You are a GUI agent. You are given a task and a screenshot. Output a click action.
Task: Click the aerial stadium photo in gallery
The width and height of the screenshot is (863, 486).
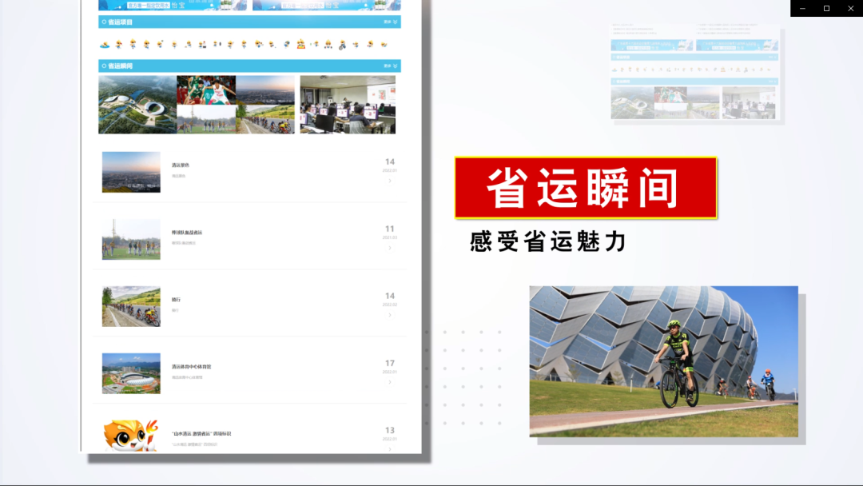pos(137,105)
